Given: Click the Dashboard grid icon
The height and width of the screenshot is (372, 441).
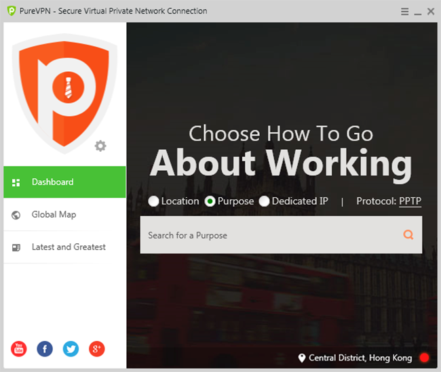Looking at the screenshot, I should click(x=16, y=183).
